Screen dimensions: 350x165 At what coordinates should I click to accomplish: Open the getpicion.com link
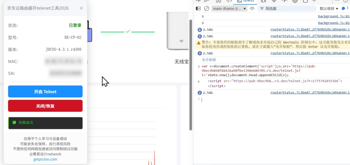coord(45,159)
